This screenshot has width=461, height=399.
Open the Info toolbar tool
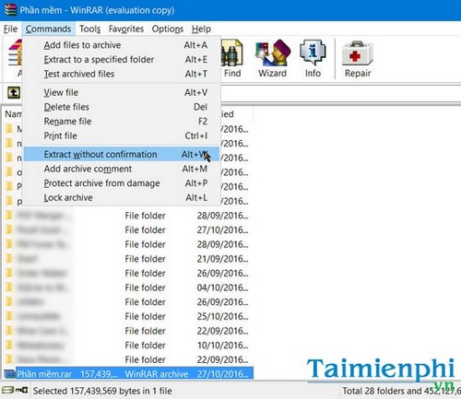pos(313,58)
